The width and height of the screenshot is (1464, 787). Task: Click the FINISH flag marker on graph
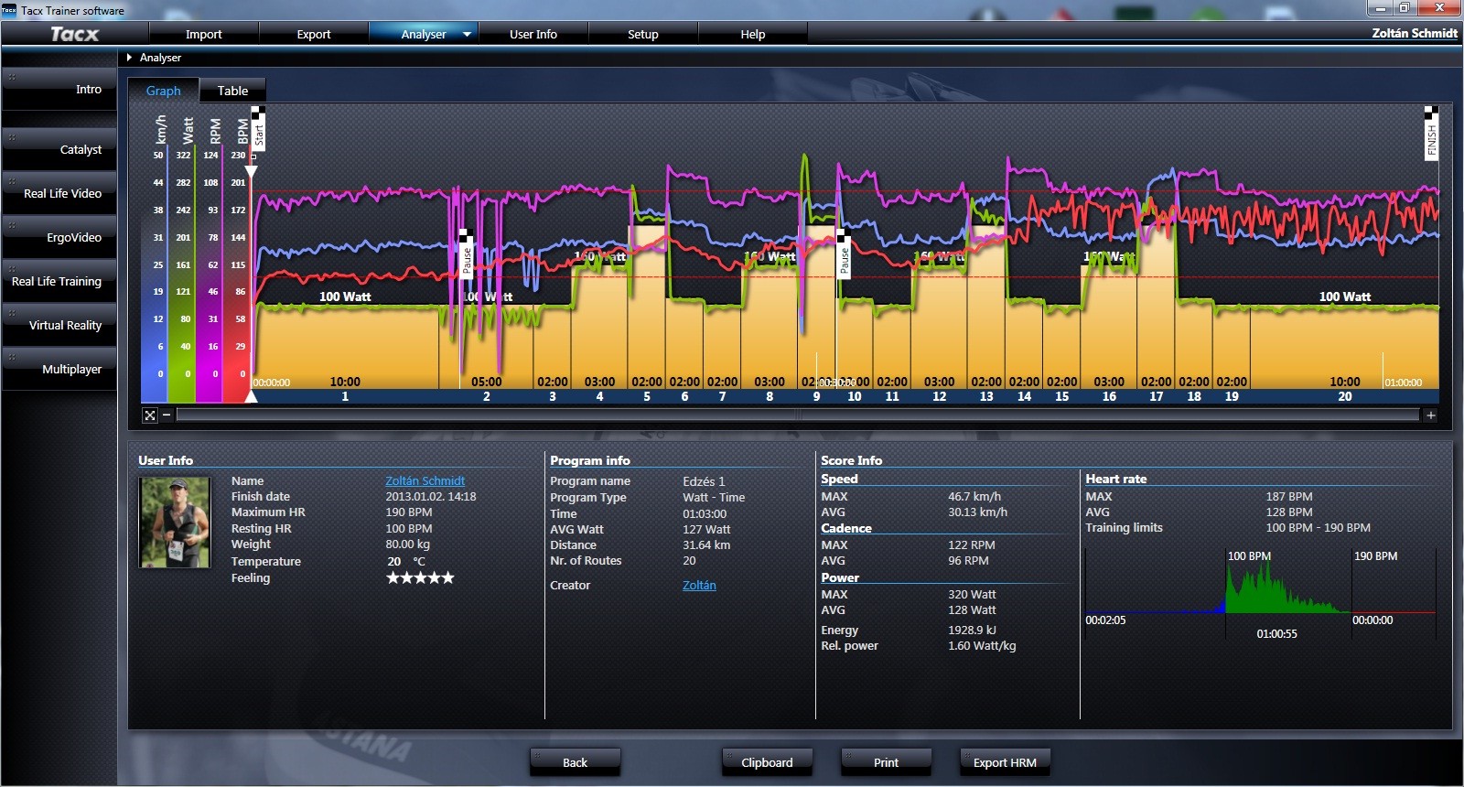[1431, 135]
